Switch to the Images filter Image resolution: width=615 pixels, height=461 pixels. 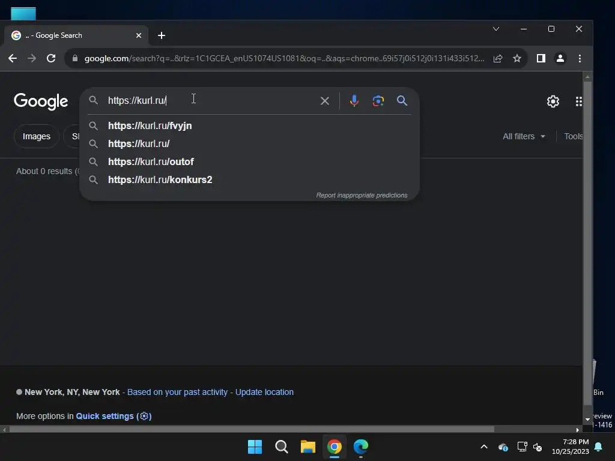point(37,136)
